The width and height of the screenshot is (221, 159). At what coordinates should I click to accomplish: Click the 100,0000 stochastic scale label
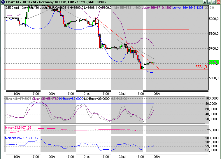pos(212,99)
